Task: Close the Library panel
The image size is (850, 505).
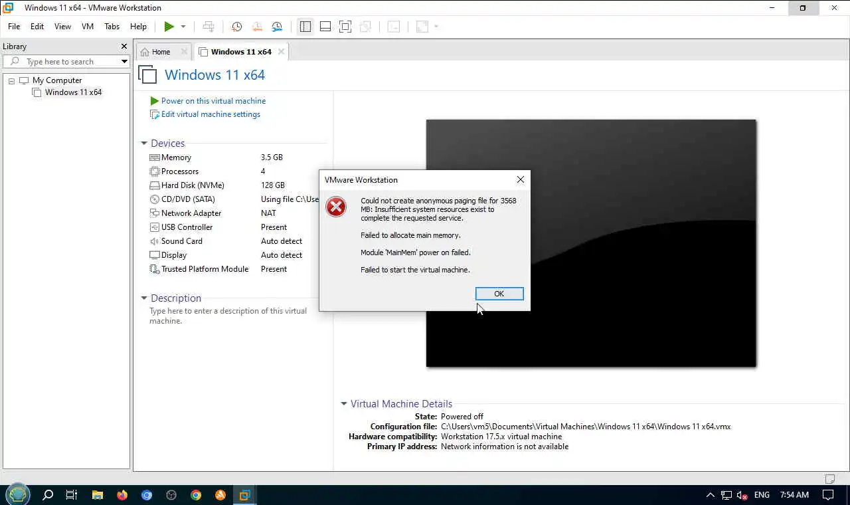Action: tap(124, 47)
